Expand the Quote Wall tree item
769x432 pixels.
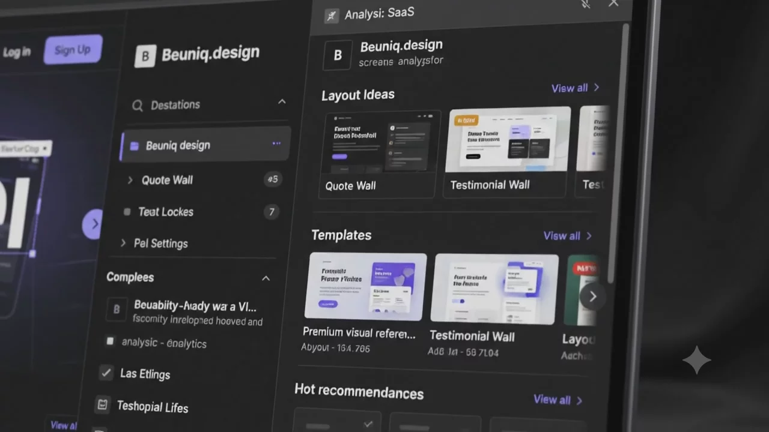pyautogui.click(x=130, y=179)
